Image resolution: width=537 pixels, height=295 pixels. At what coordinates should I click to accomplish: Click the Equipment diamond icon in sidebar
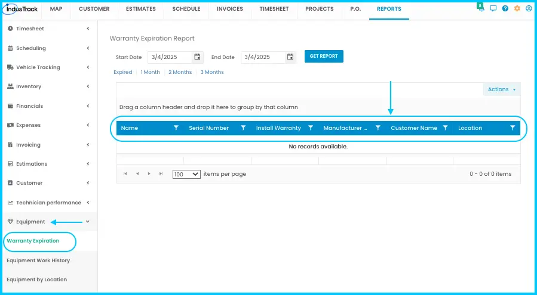coord(10,222)
